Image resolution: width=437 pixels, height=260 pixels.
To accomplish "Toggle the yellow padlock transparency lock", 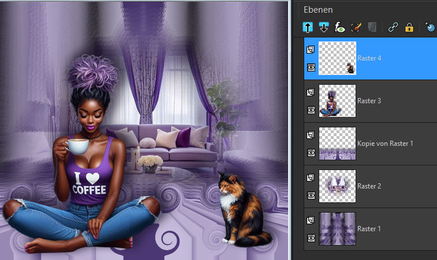I will (409, 27).
